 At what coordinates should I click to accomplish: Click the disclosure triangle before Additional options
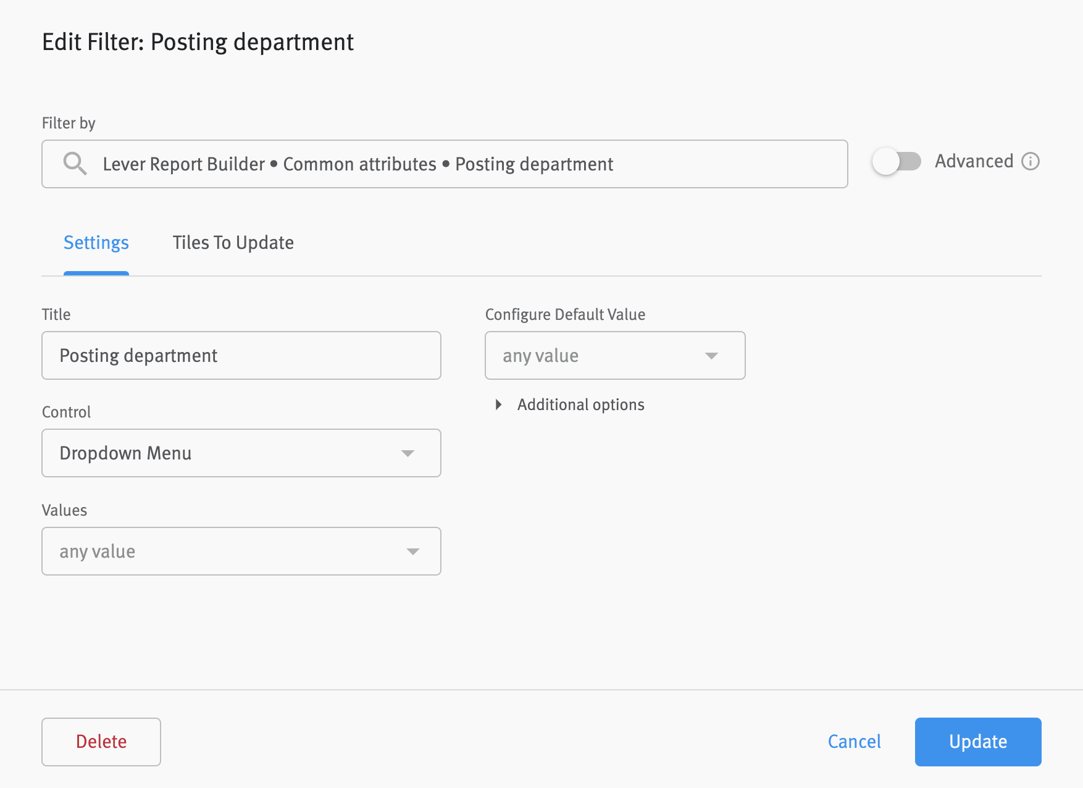click(499, 404)
